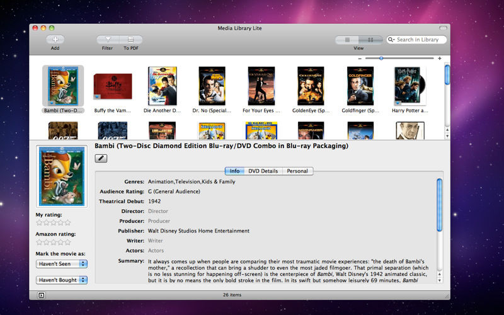Focus the Search in Library field
This screenshot has height=315, width=504.
pos(417,40)
